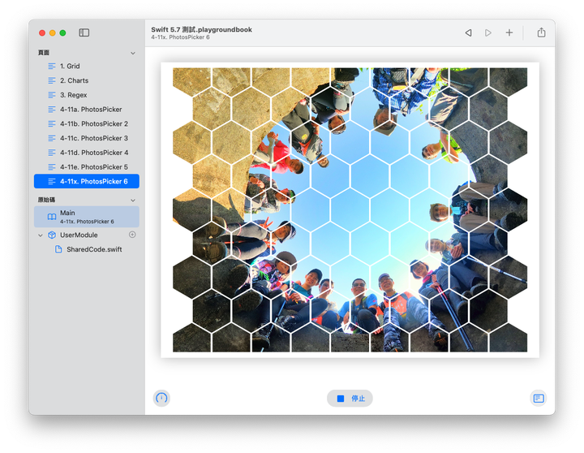Click the book icon beside Main
584x453 pixels.
(x=52, y=217)
